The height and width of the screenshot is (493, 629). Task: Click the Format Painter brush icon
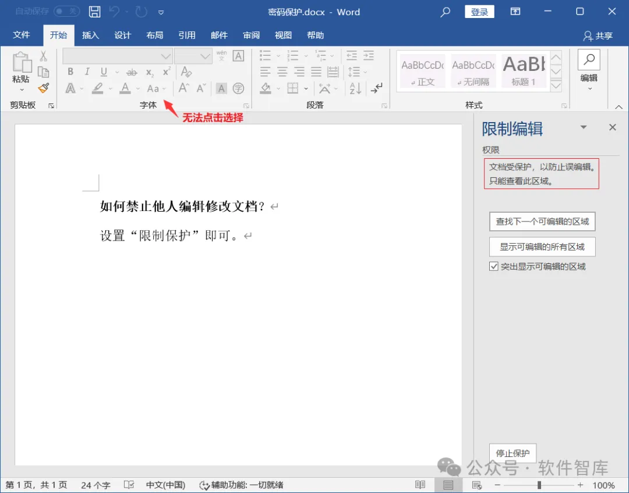[43, 88]
